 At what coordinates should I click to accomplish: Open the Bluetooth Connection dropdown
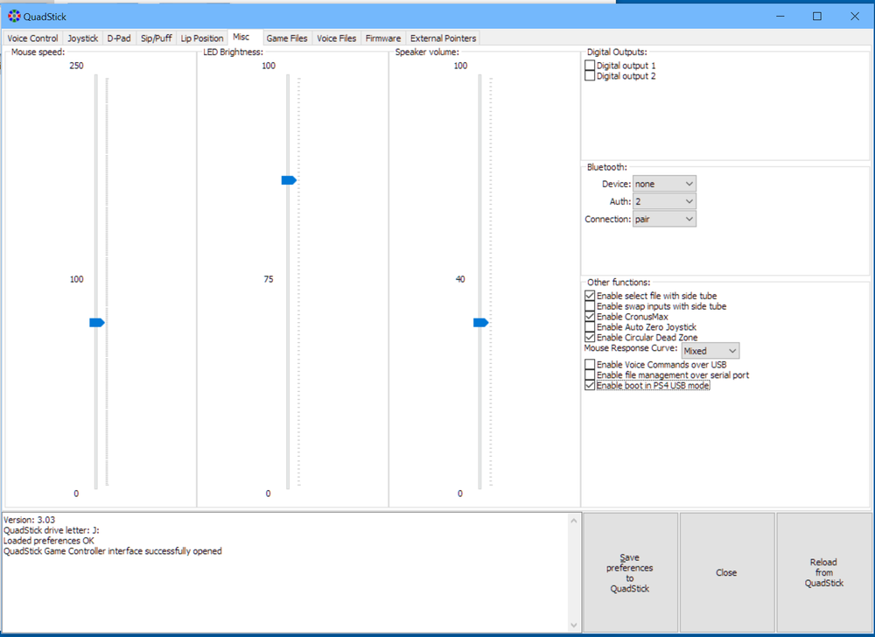pyautogui.click(x=664, y=220)
